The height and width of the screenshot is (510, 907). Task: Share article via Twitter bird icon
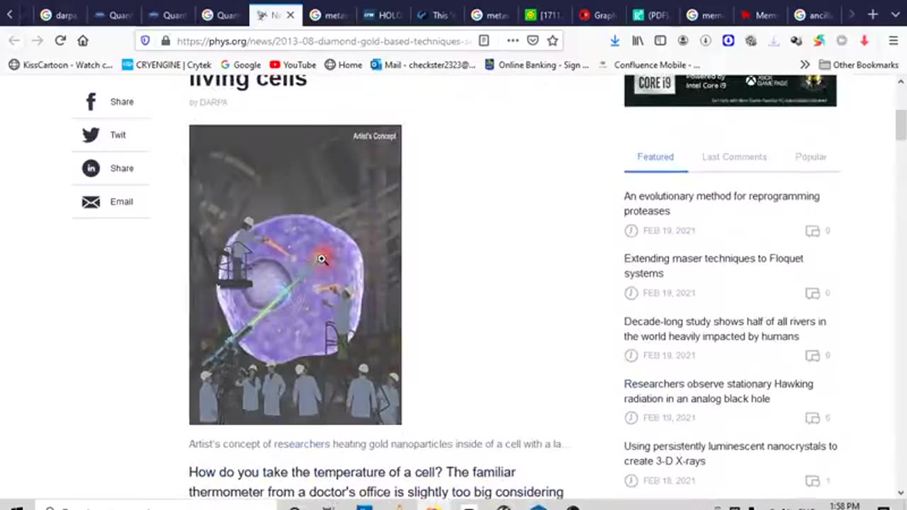(x=91, y=135)
